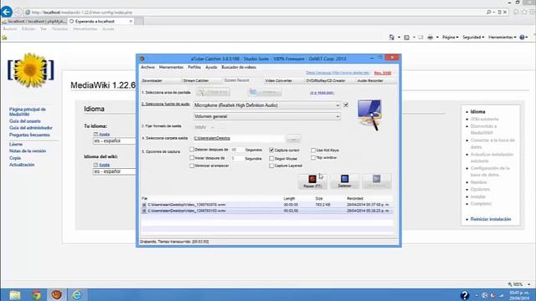Click the Internet Explorer forward arrow
536x301 pixels.
[18, 13]
